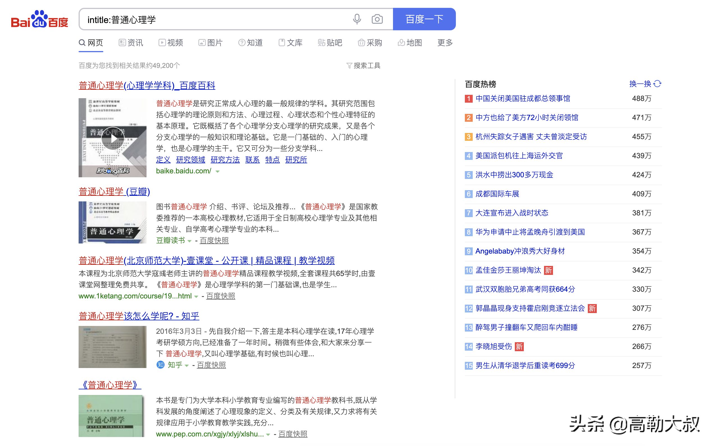Switch to the 采购 tab
Viewport: 713px width, 446px height.
coord(370,43)
